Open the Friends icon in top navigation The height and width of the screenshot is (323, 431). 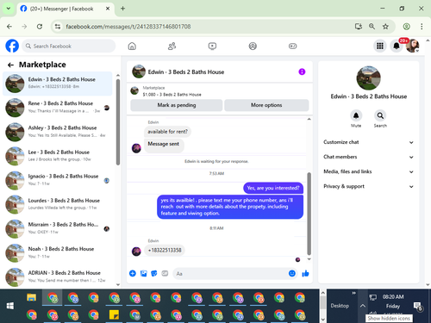tap(172, 46)
